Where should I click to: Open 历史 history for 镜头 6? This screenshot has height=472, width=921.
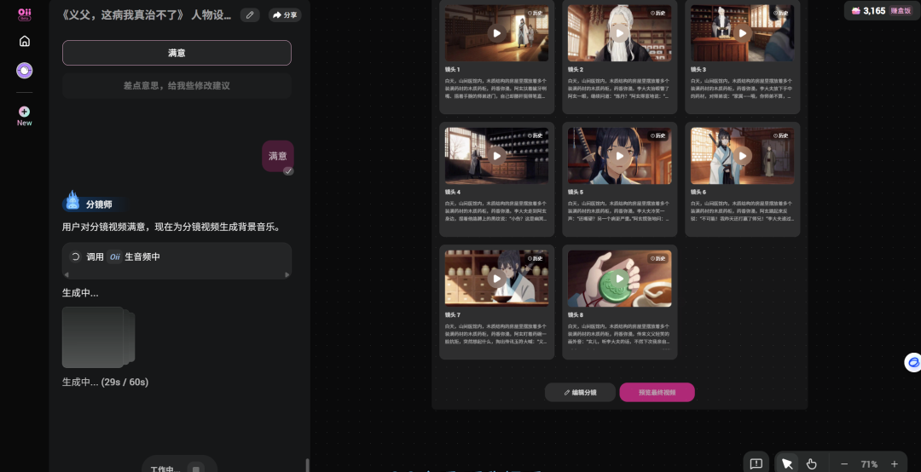click(x=780, y=135)
